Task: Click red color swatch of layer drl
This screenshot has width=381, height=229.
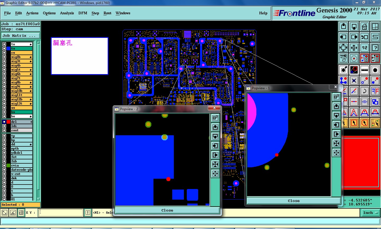Action: (8, 122)
